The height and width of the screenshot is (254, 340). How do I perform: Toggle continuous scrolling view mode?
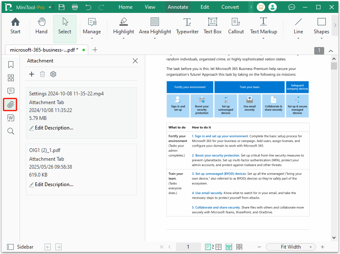pyautogui.click(x=229, y=247)
